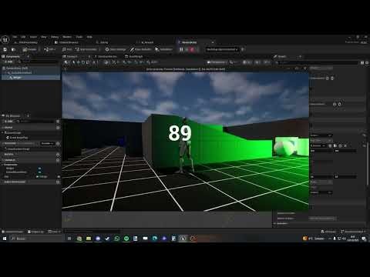
Task: Click the Content Drawer button
Action: (x=12, y=232)
